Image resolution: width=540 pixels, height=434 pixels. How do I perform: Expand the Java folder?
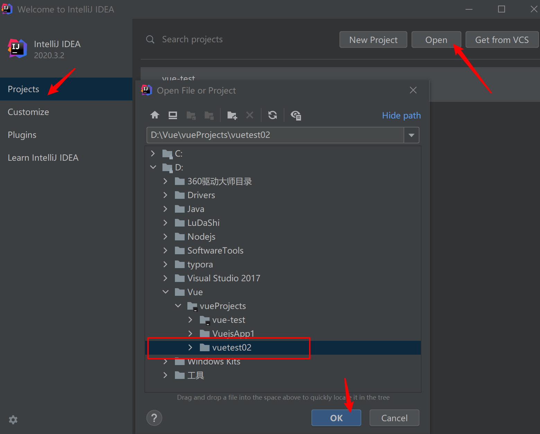tap(165, 209)
